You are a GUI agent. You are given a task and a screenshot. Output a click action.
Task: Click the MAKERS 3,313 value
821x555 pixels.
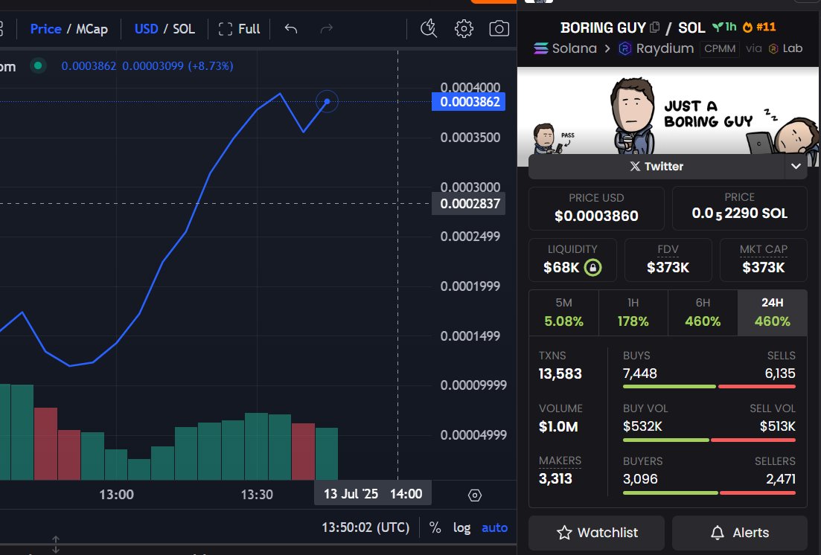pyautogui.click(x=555, y=478)
